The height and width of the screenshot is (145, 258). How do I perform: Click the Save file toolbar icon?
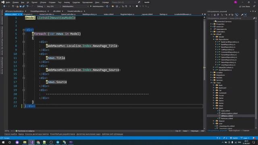21,6
